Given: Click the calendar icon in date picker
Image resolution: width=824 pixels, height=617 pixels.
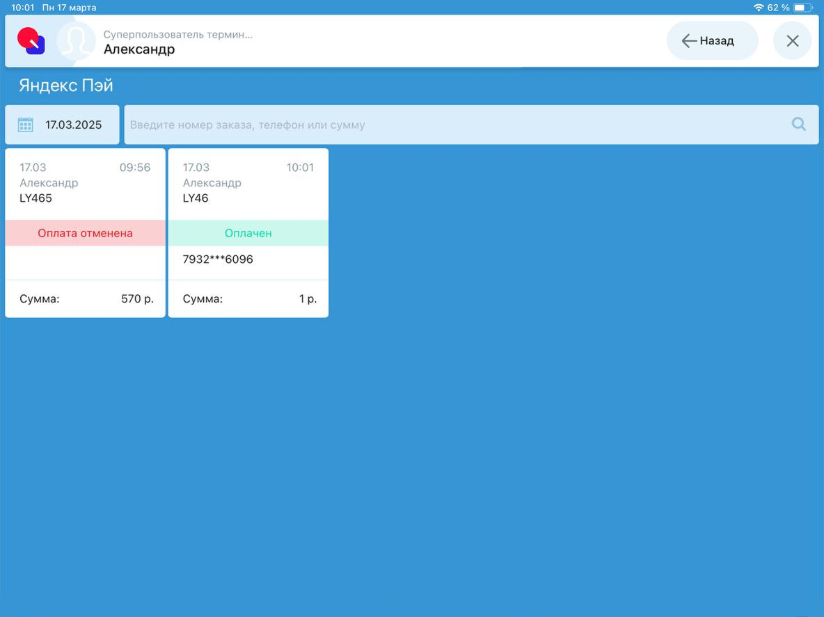Looking at the screenshot, I should pyautogui.click(x=25, y=125).
